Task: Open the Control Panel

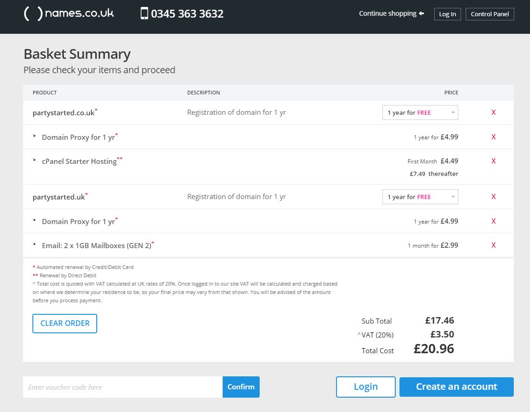Action: pos(490,14)
